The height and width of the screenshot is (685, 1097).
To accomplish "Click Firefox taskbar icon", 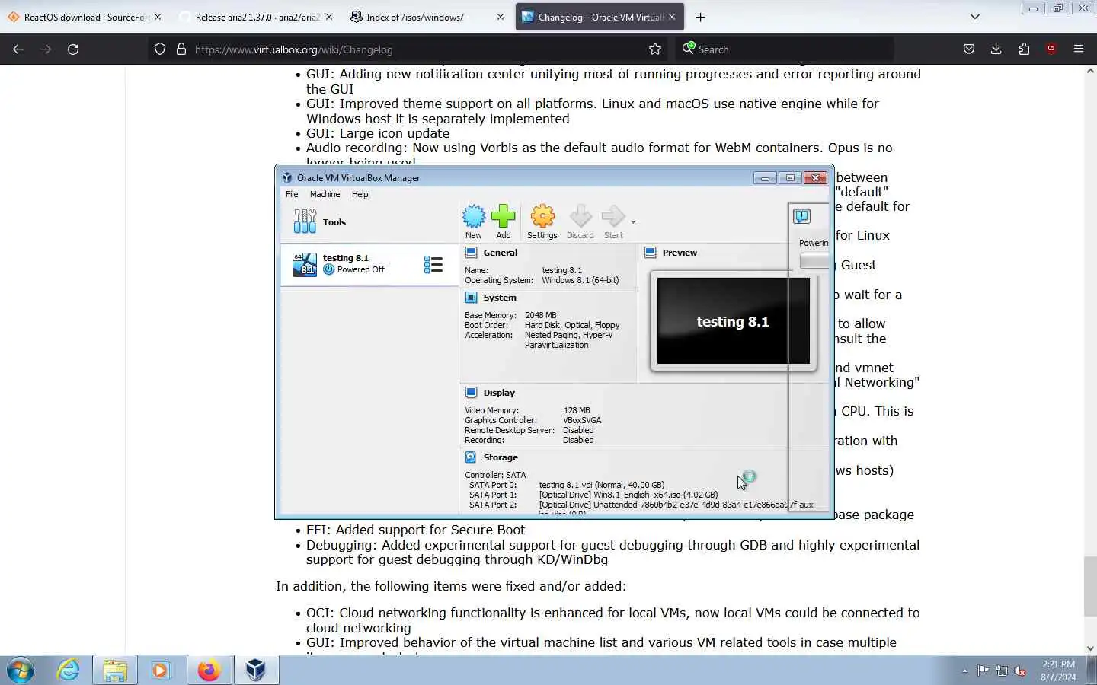I will tap(209, 670).
